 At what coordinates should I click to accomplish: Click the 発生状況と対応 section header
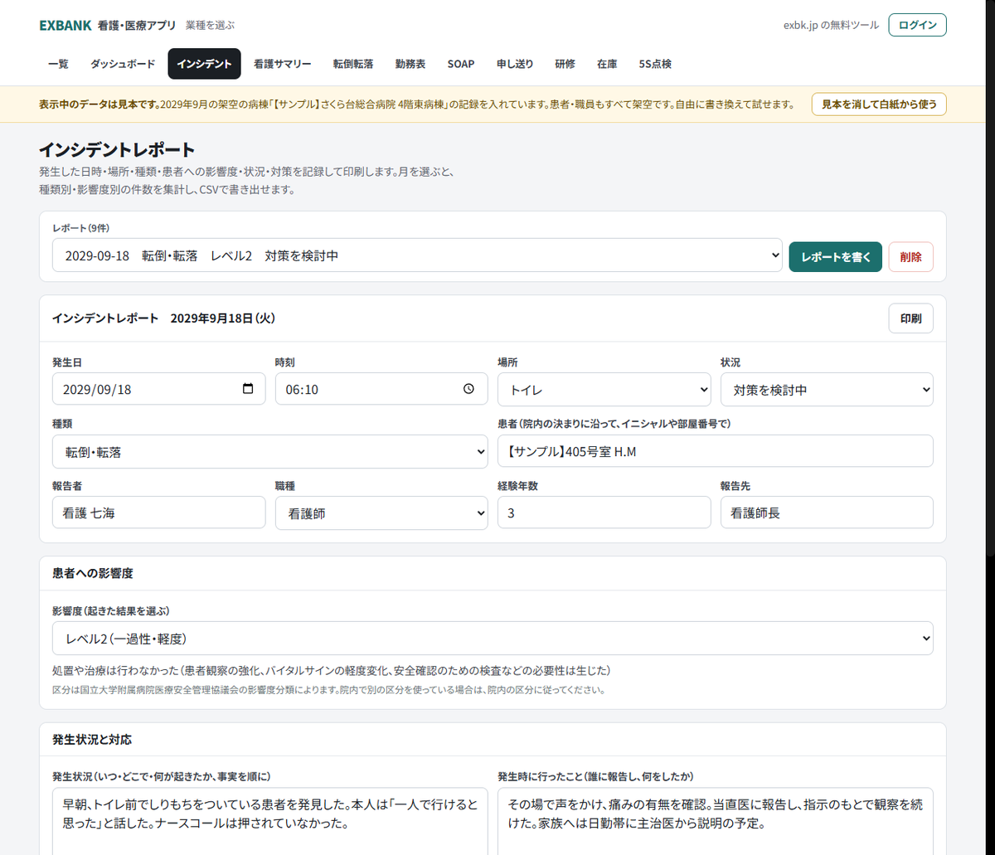click(x=92, y=739)
